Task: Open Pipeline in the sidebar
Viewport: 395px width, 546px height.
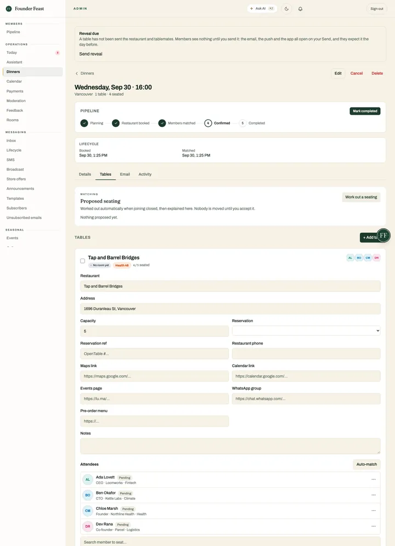Action: tap(32, 32)
